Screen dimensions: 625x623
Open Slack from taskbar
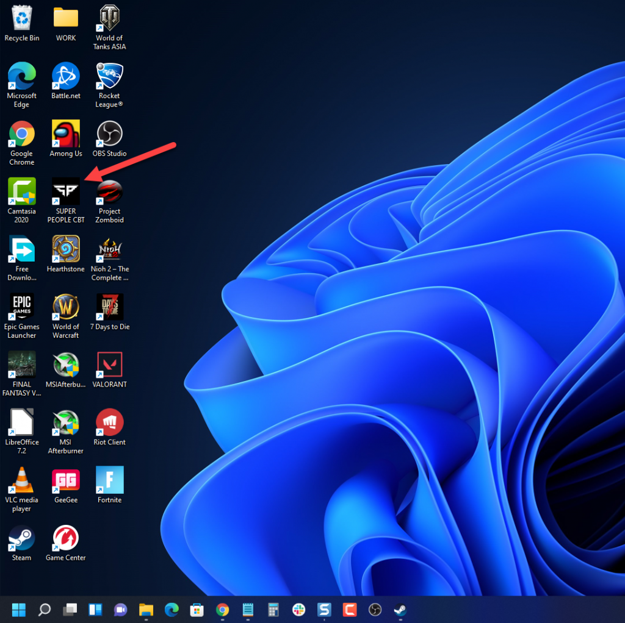click(x=298, y=610)
